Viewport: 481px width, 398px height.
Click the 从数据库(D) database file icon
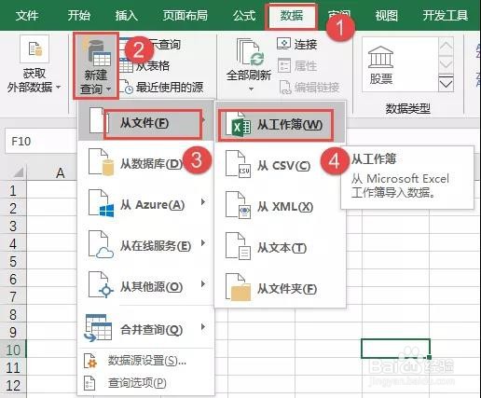click(101, 162)
